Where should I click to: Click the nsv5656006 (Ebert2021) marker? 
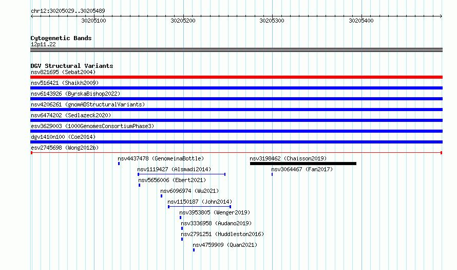click(x=139, y=185)
